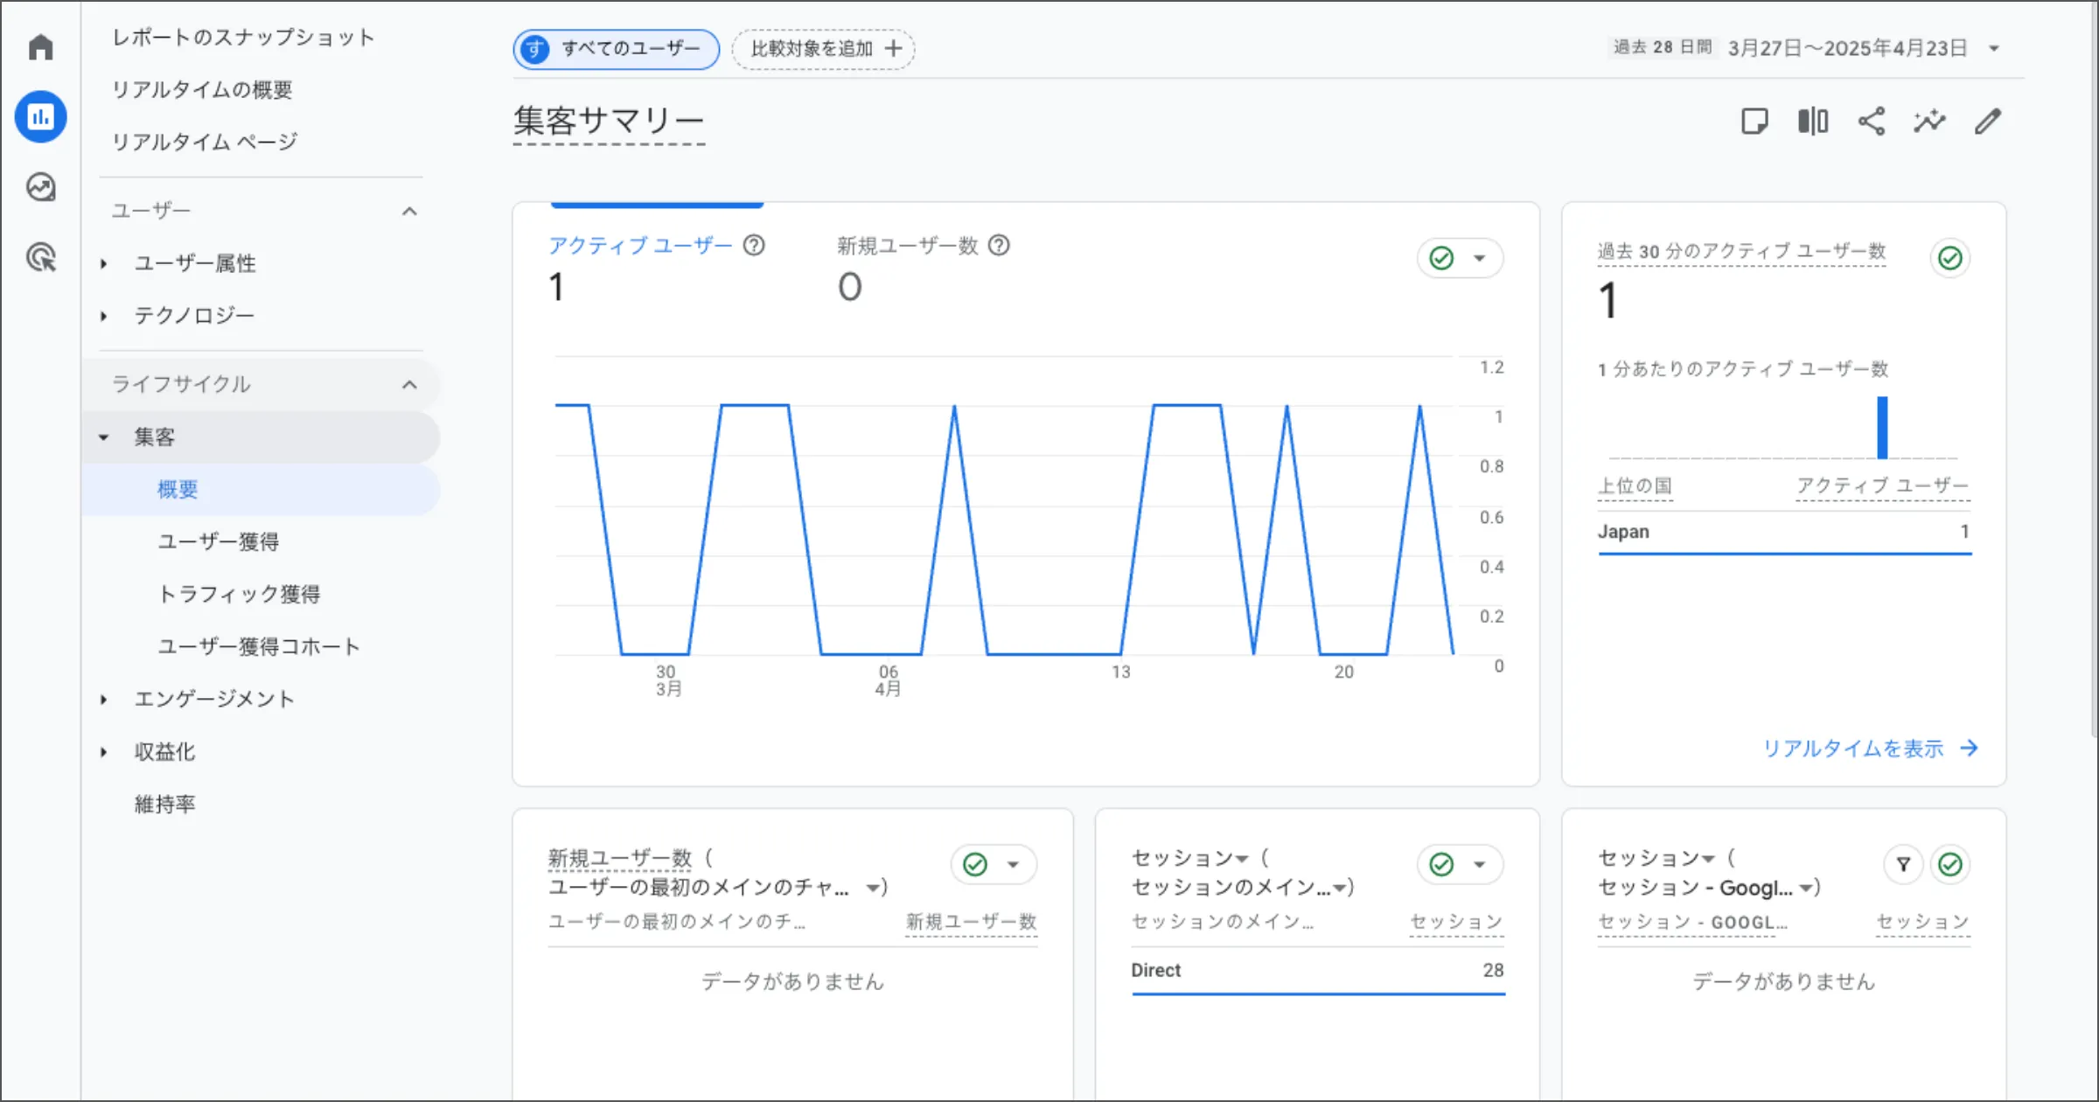Click green check in Google セッション card
Image resolution: width=2099 pixels, height=1102 pixels.
click(x=1950, y=865)
